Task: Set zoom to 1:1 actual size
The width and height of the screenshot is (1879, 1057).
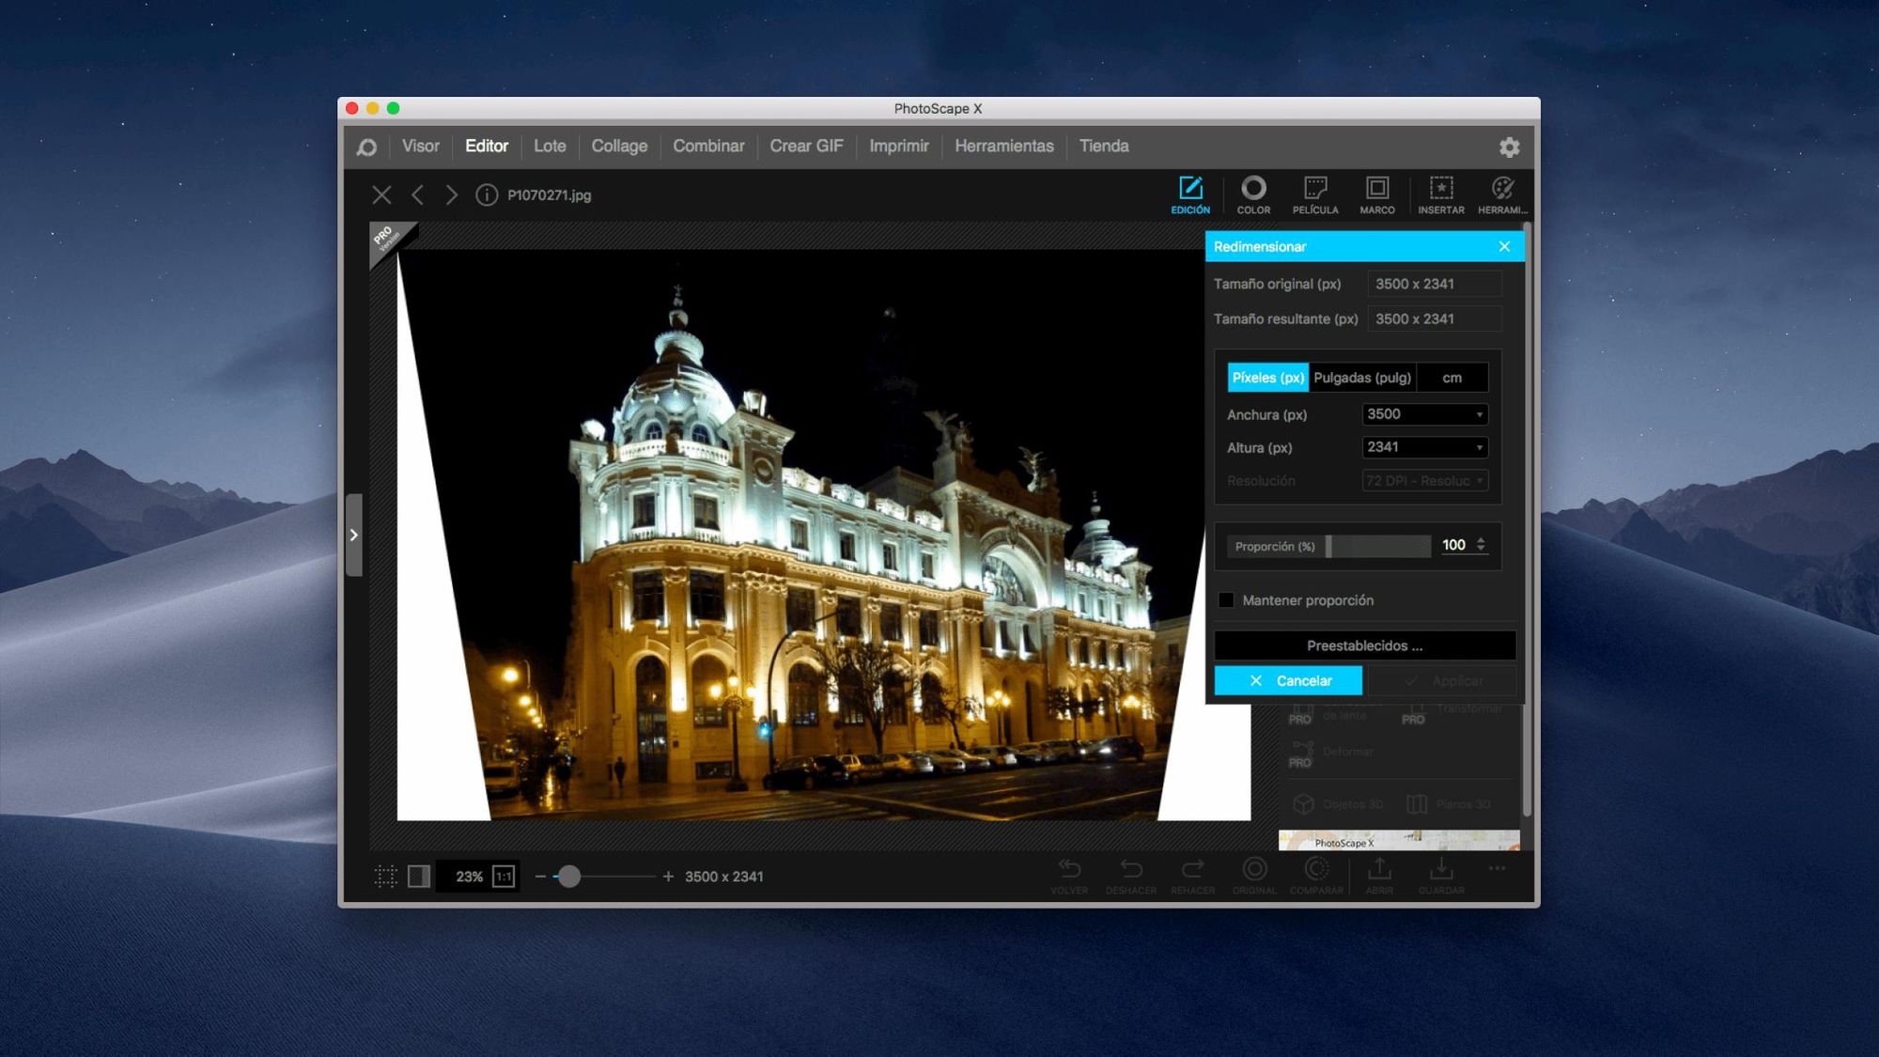Action: (x=504, y=877)
